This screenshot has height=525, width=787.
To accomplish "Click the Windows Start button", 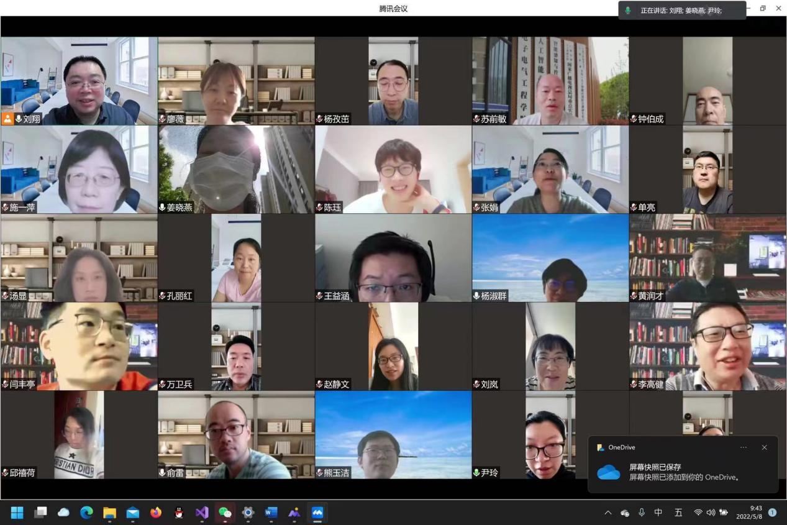I will pyautogui.click(x=17, y=513).
